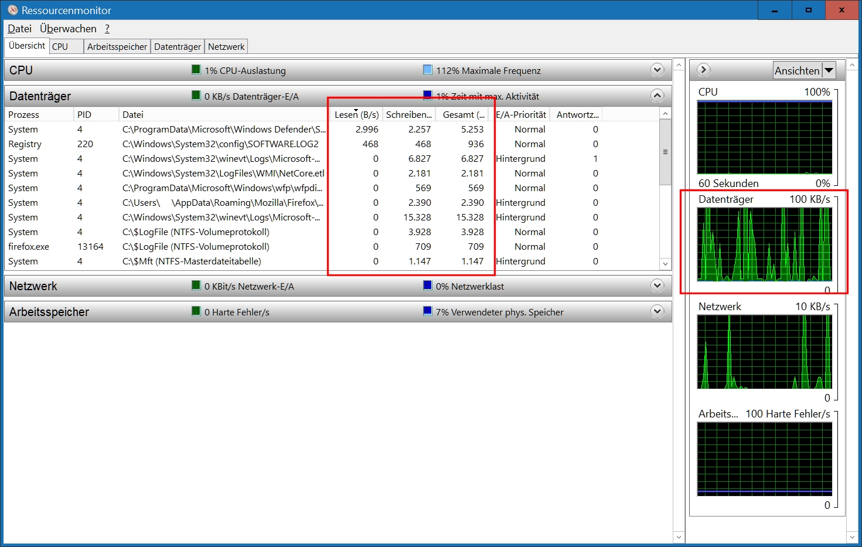Switch to the Übersicht tab
Screen dimensions: 862x547
pos(27,46)
